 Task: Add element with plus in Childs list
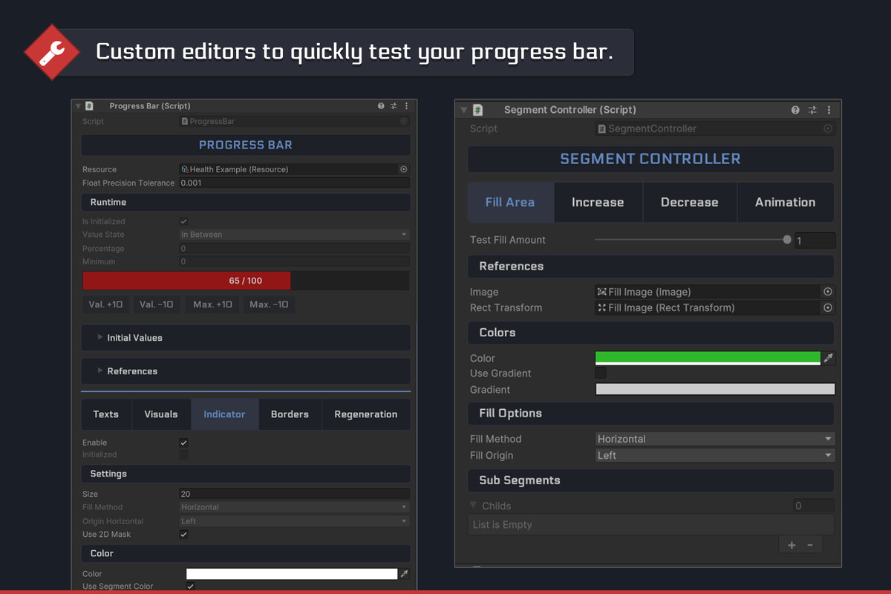pos(792,545)
